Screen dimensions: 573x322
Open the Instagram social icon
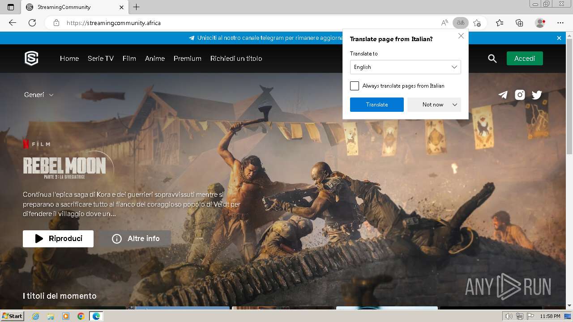(x=520, y=95)
